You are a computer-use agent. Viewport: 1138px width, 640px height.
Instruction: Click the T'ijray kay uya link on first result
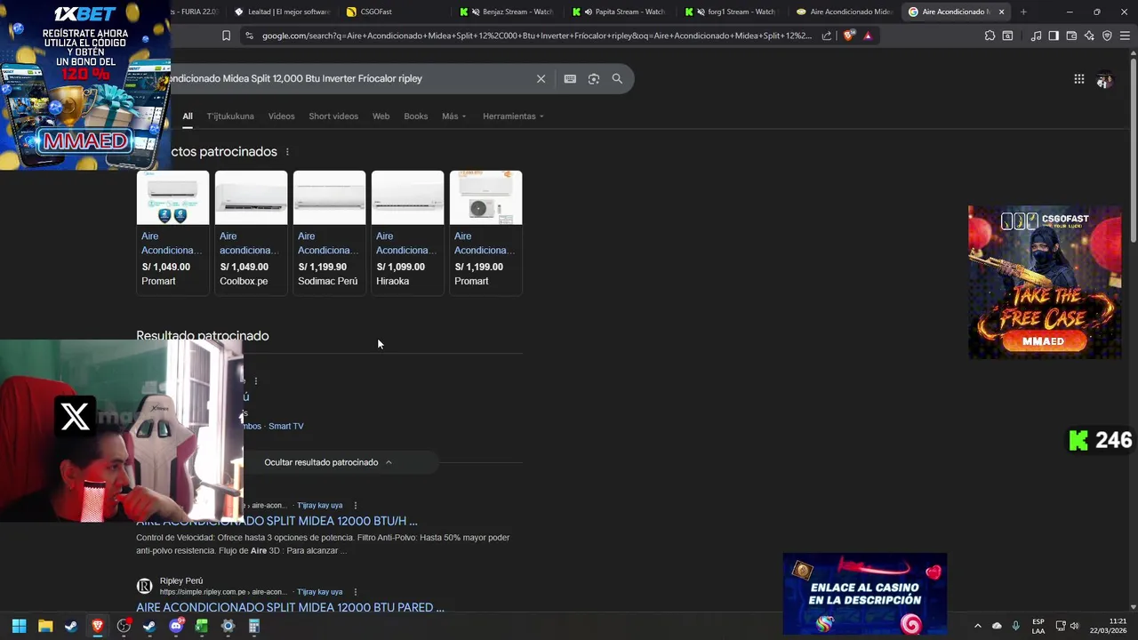(x=319, y=505)
